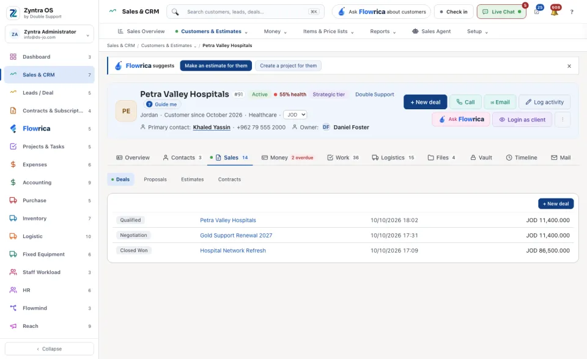The height and width of the screenshot is (359, 587).
Task: Select the Proposals sub-tab
Action: click(155, 179)
